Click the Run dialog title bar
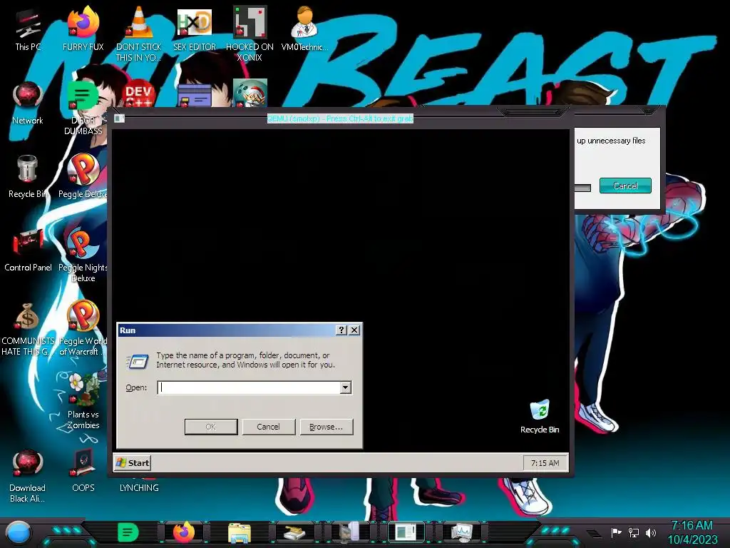 pos(226,330)
